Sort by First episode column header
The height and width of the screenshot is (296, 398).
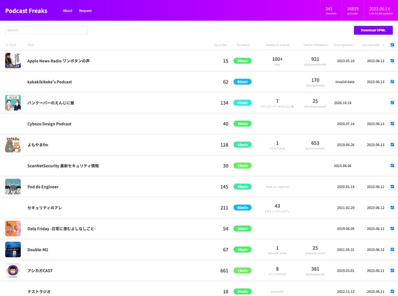pyautogui.click(x=343, y=45)
